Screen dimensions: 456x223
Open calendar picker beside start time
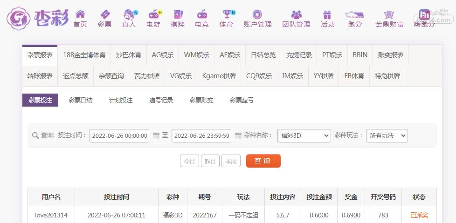click(x=156, y=135)
